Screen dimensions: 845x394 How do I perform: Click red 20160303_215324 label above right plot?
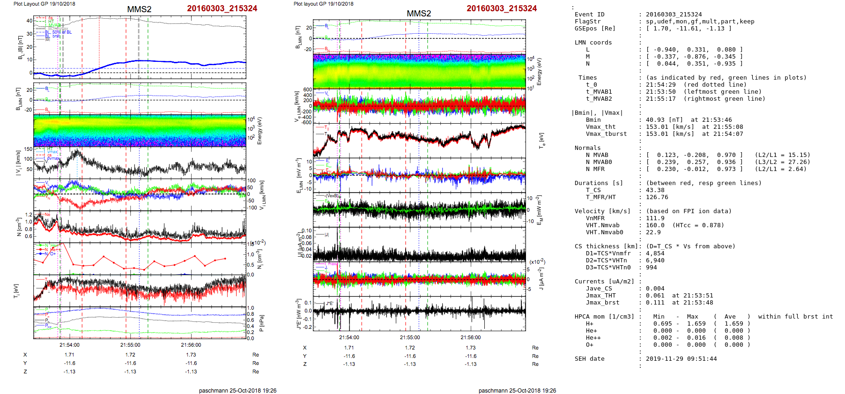click(x=501, y=8)
